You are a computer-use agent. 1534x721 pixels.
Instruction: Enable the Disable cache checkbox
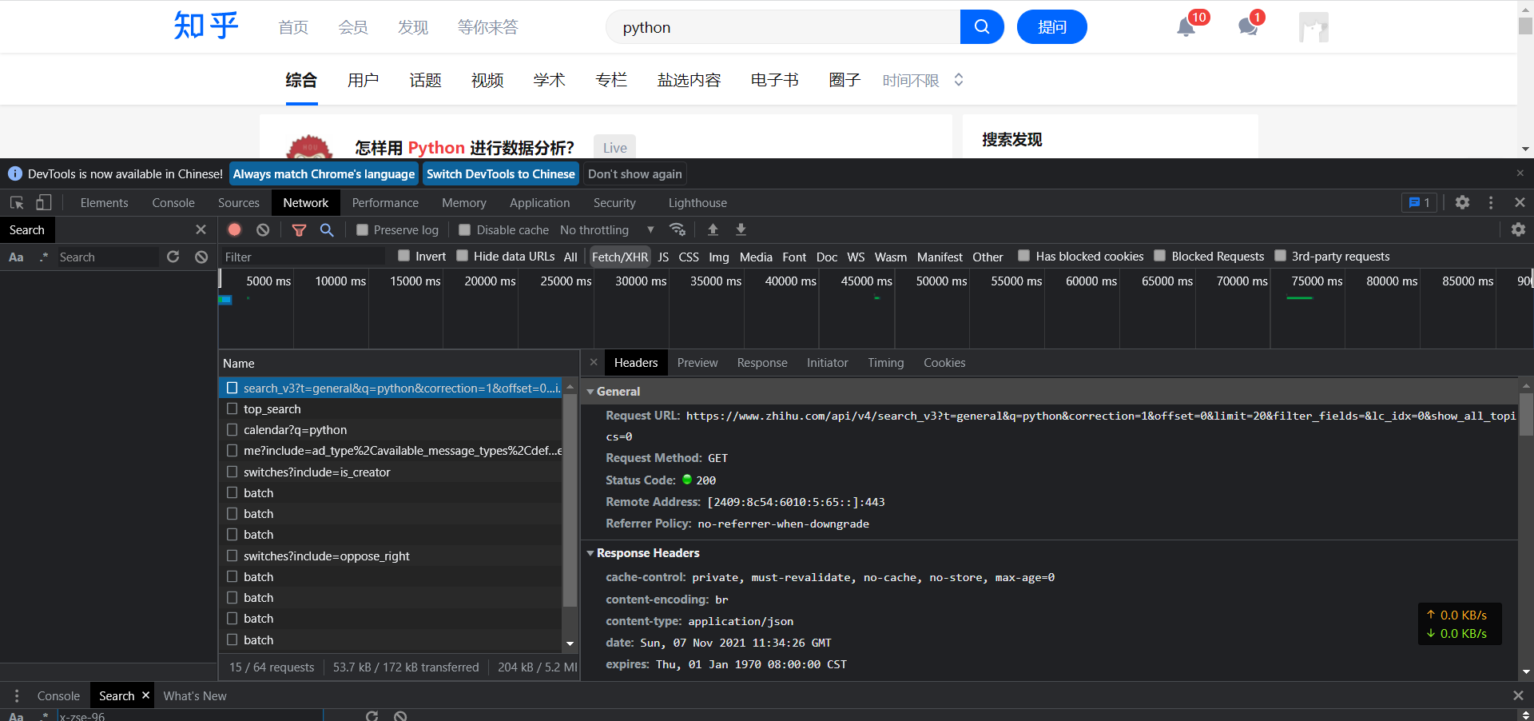pyautogui.click(x=464, y=229)
